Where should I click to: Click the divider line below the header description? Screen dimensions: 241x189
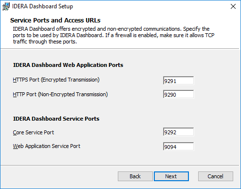120,48
